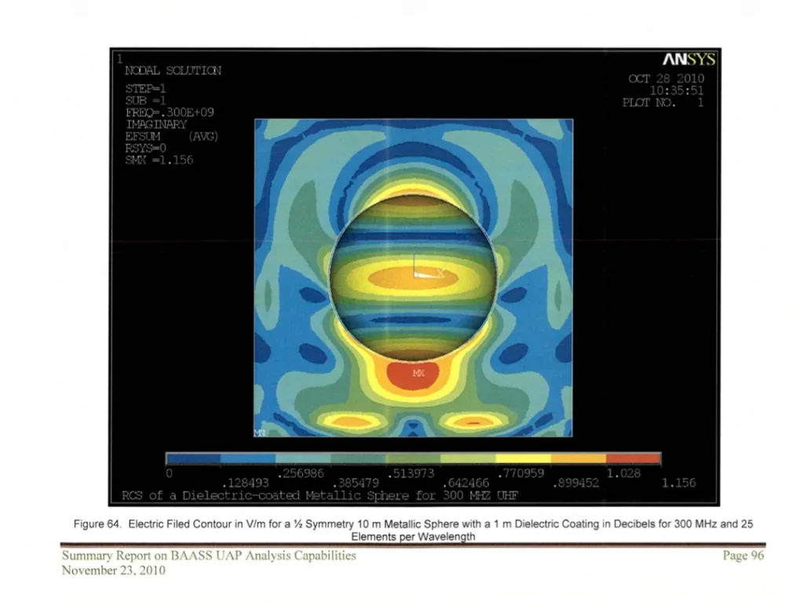
Task: Click the legend value 1.028
Action: 623,473
